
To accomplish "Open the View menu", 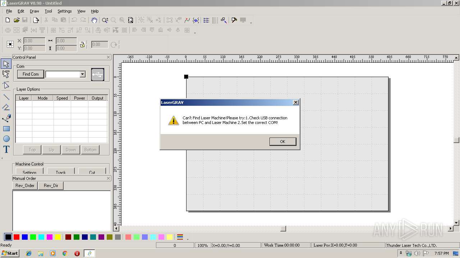I will [x=81, y=11].
